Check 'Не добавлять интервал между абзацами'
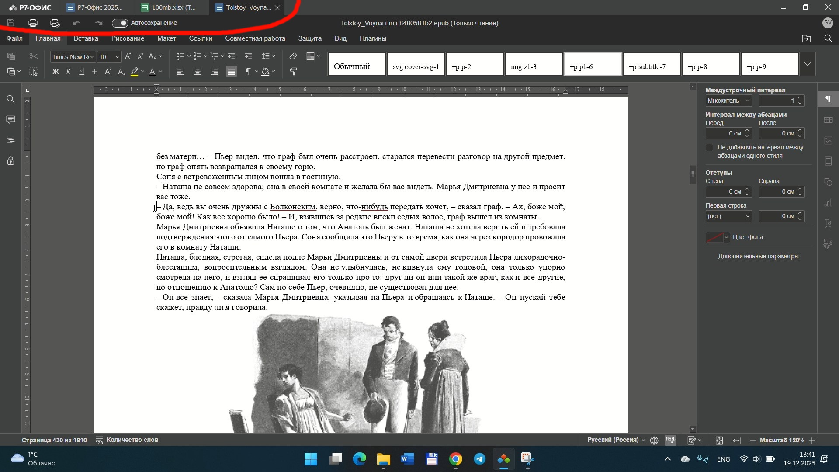This screenshot has width=839, height=472. pos(710,148)
